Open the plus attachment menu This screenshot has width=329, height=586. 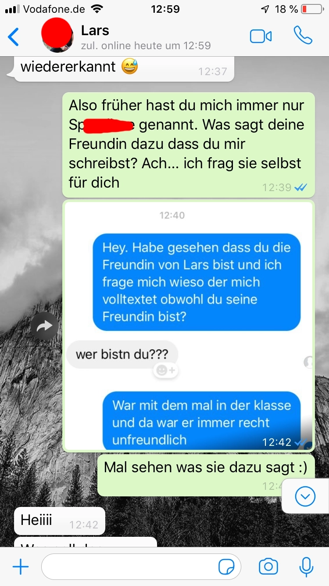pyautogui.click(x=21, y=567)
